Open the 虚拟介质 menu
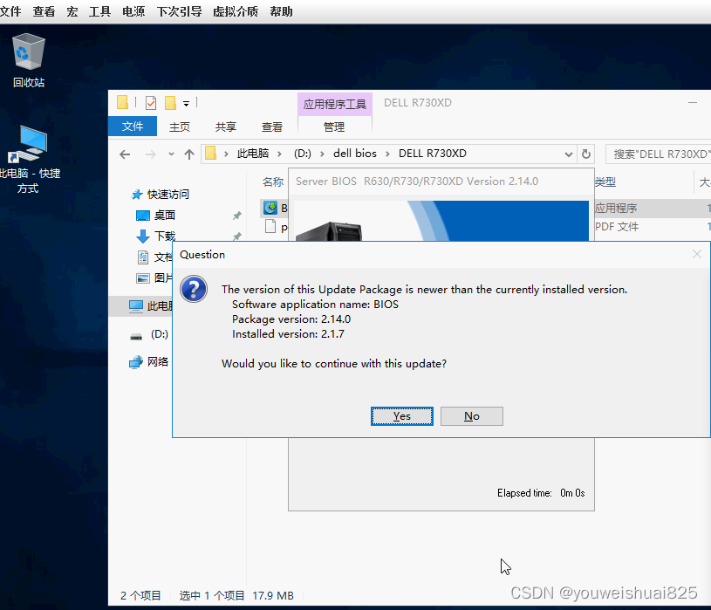This screenshot has width=711, height=610. click(236, 11)
